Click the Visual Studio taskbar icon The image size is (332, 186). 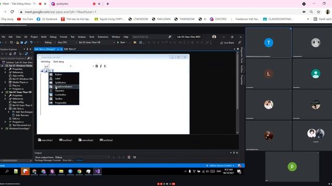(97, 171)
